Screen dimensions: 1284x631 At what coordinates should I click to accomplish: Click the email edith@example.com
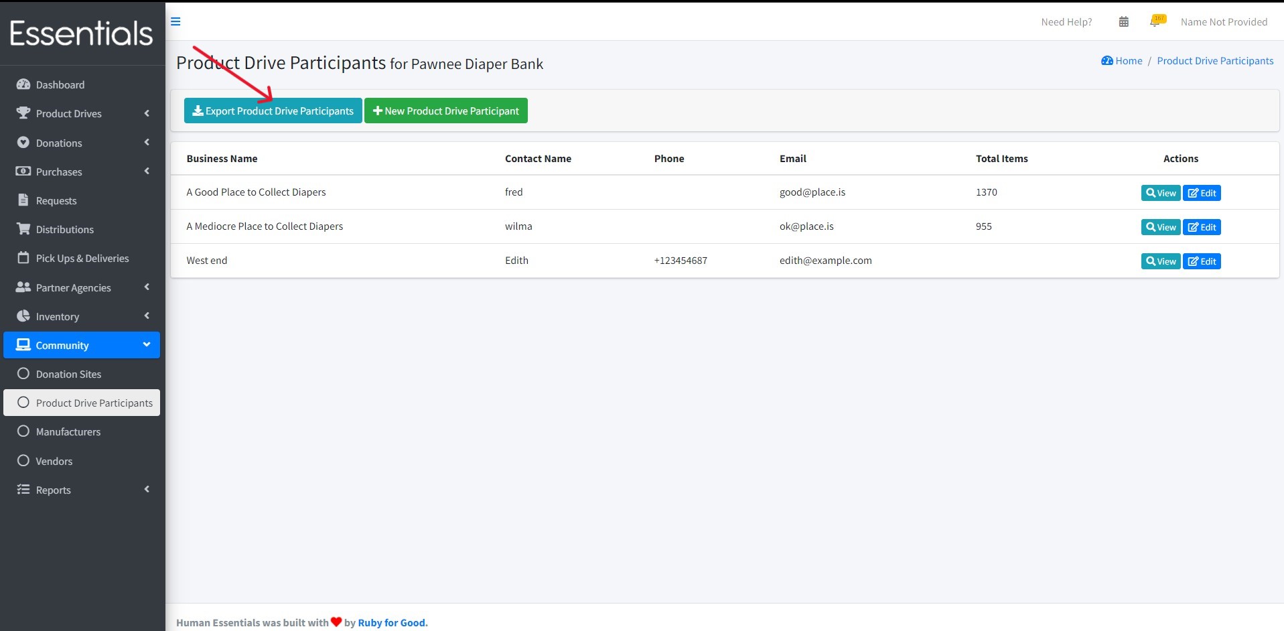(x=826, y=261)
